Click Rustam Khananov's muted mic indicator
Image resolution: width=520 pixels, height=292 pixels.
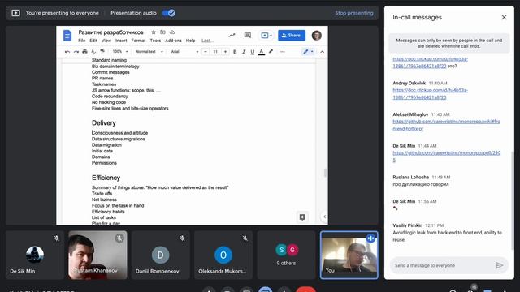(x=119, y=238)
